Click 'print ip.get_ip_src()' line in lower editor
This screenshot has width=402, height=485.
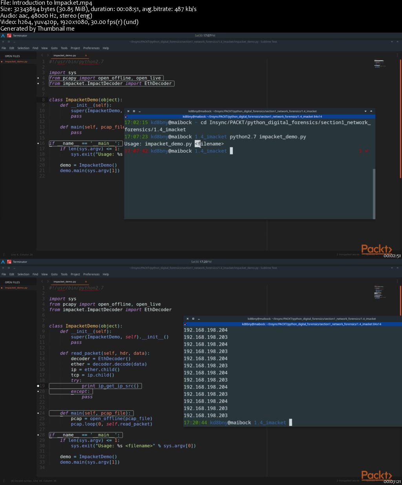coord(110,386)
